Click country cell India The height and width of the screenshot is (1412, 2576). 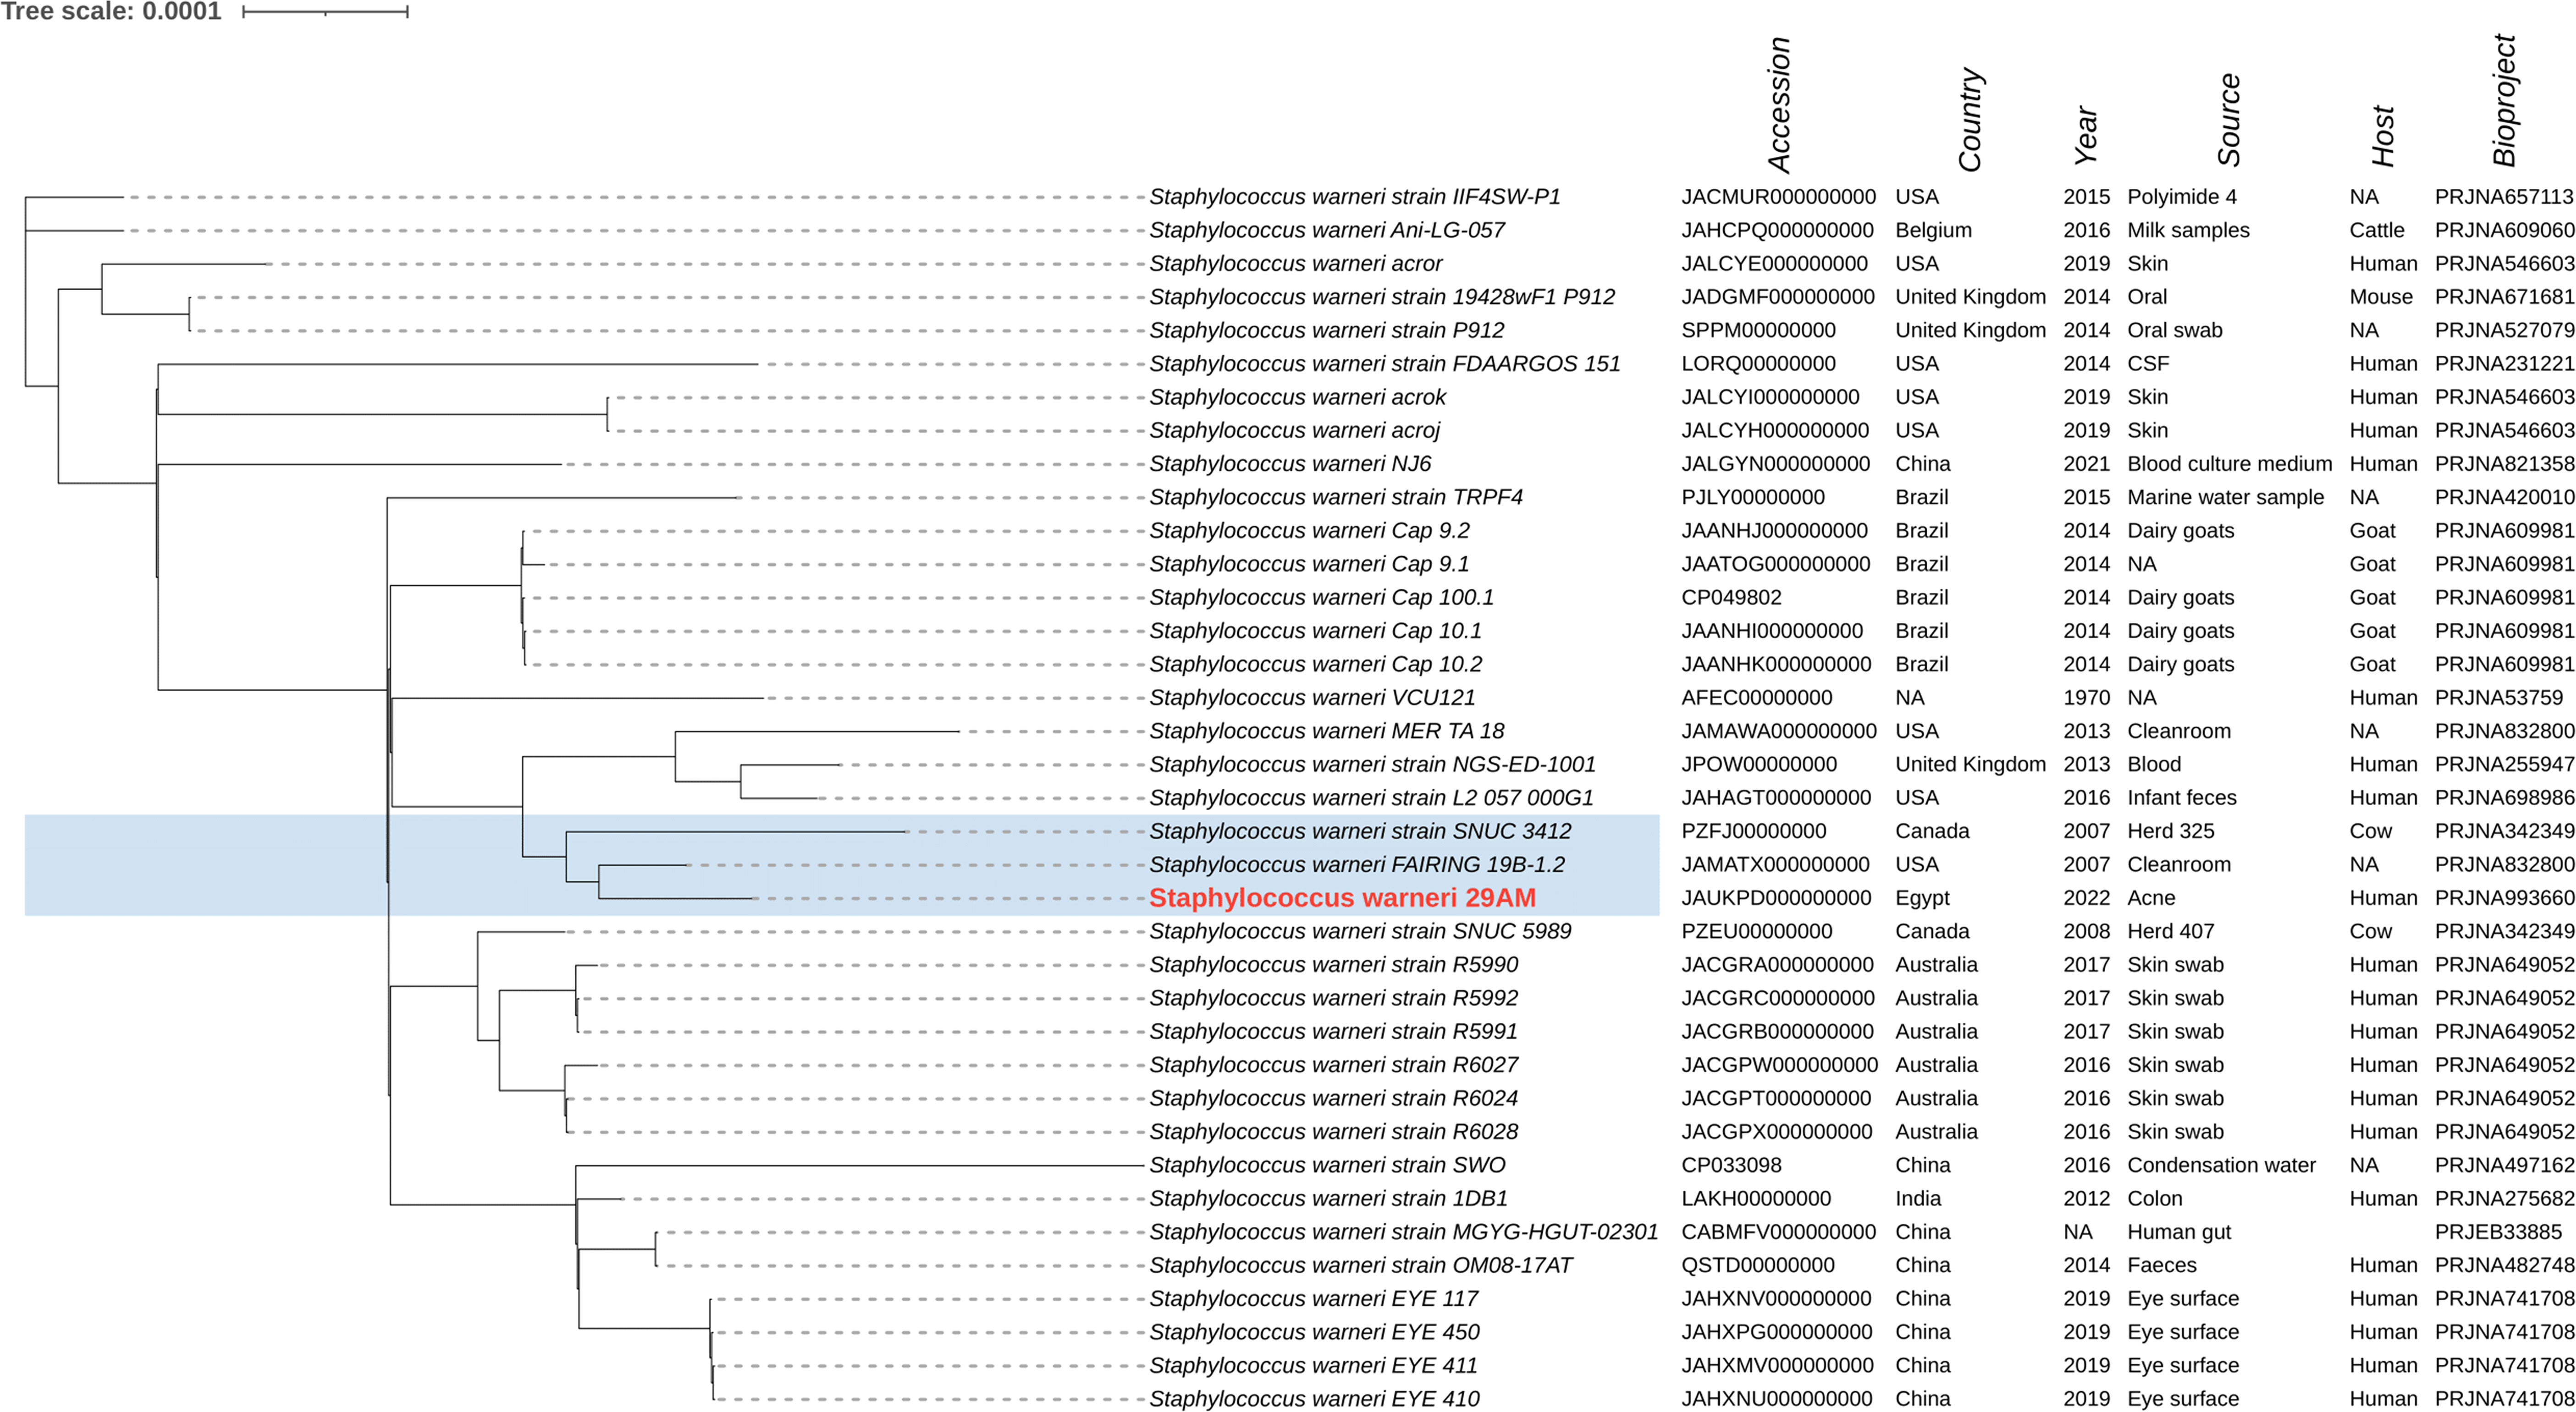(x=1917, y=1199)
